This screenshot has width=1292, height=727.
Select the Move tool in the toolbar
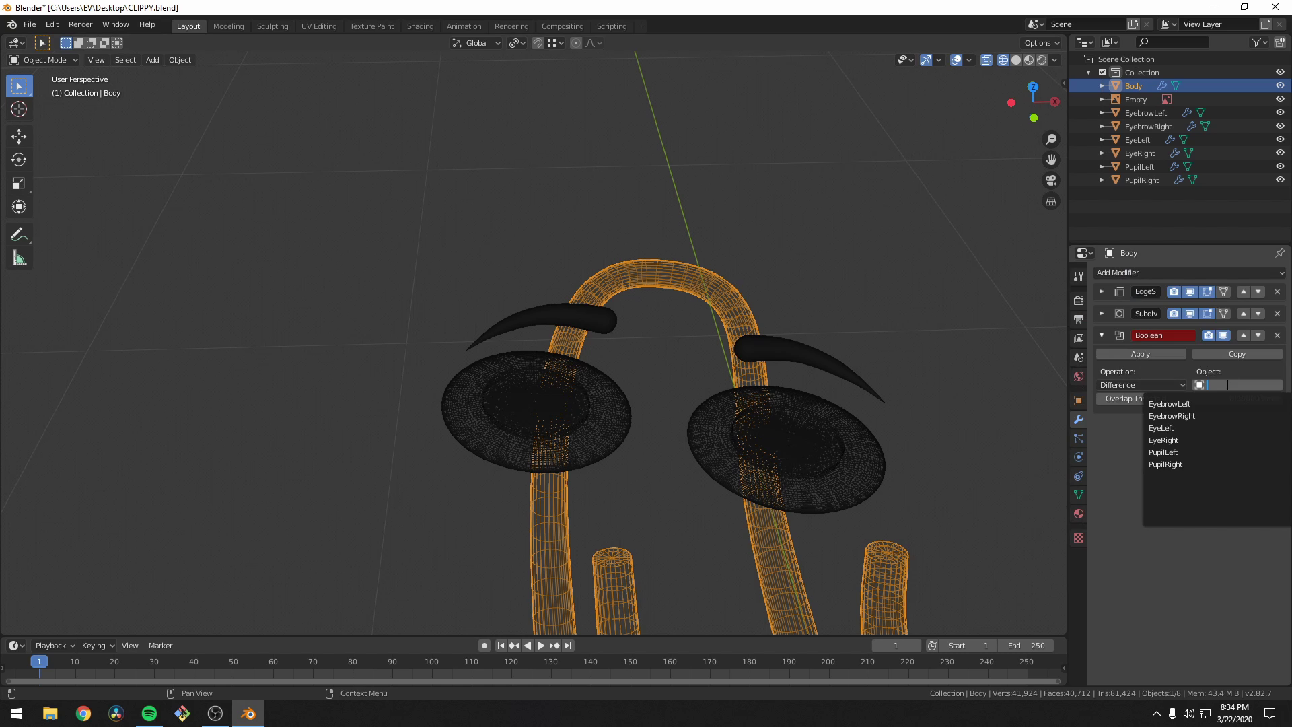(19, 137)
